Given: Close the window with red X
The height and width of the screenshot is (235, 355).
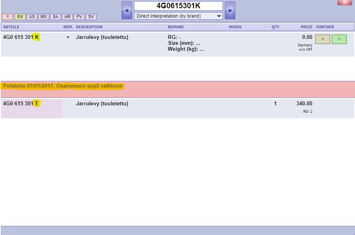Looking at the screenshot, I should pos(344,2).
